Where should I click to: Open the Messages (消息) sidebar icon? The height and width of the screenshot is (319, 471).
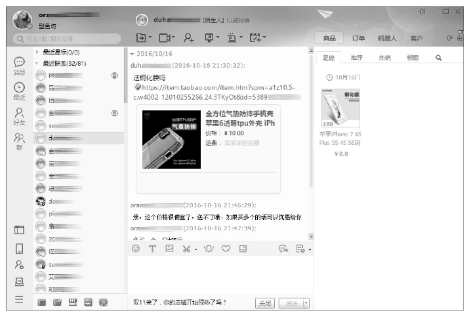19,66
